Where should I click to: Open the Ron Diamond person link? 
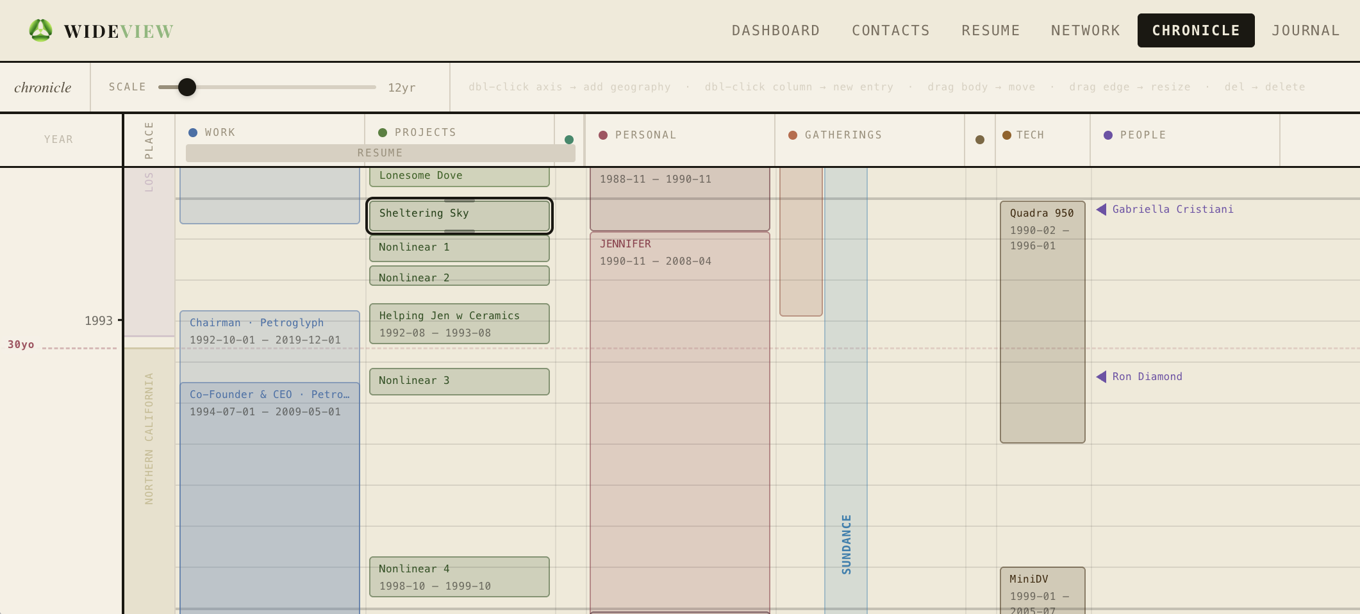pos(1147,377)
